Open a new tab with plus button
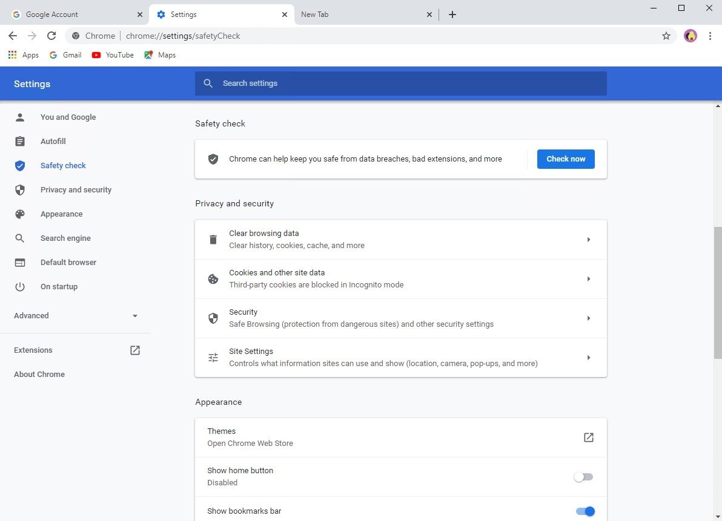 (x=452, y=15)
